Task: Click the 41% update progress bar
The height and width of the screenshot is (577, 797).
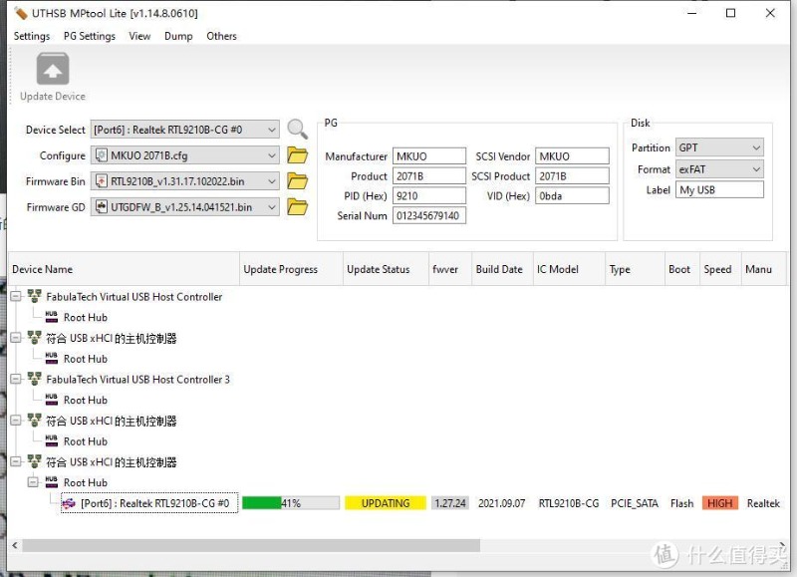Action: pyautogui.click(x=291, y=503)
